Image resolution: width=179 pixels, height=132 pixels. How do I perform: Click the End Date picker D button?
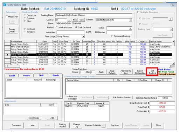(x=171, y=19)
